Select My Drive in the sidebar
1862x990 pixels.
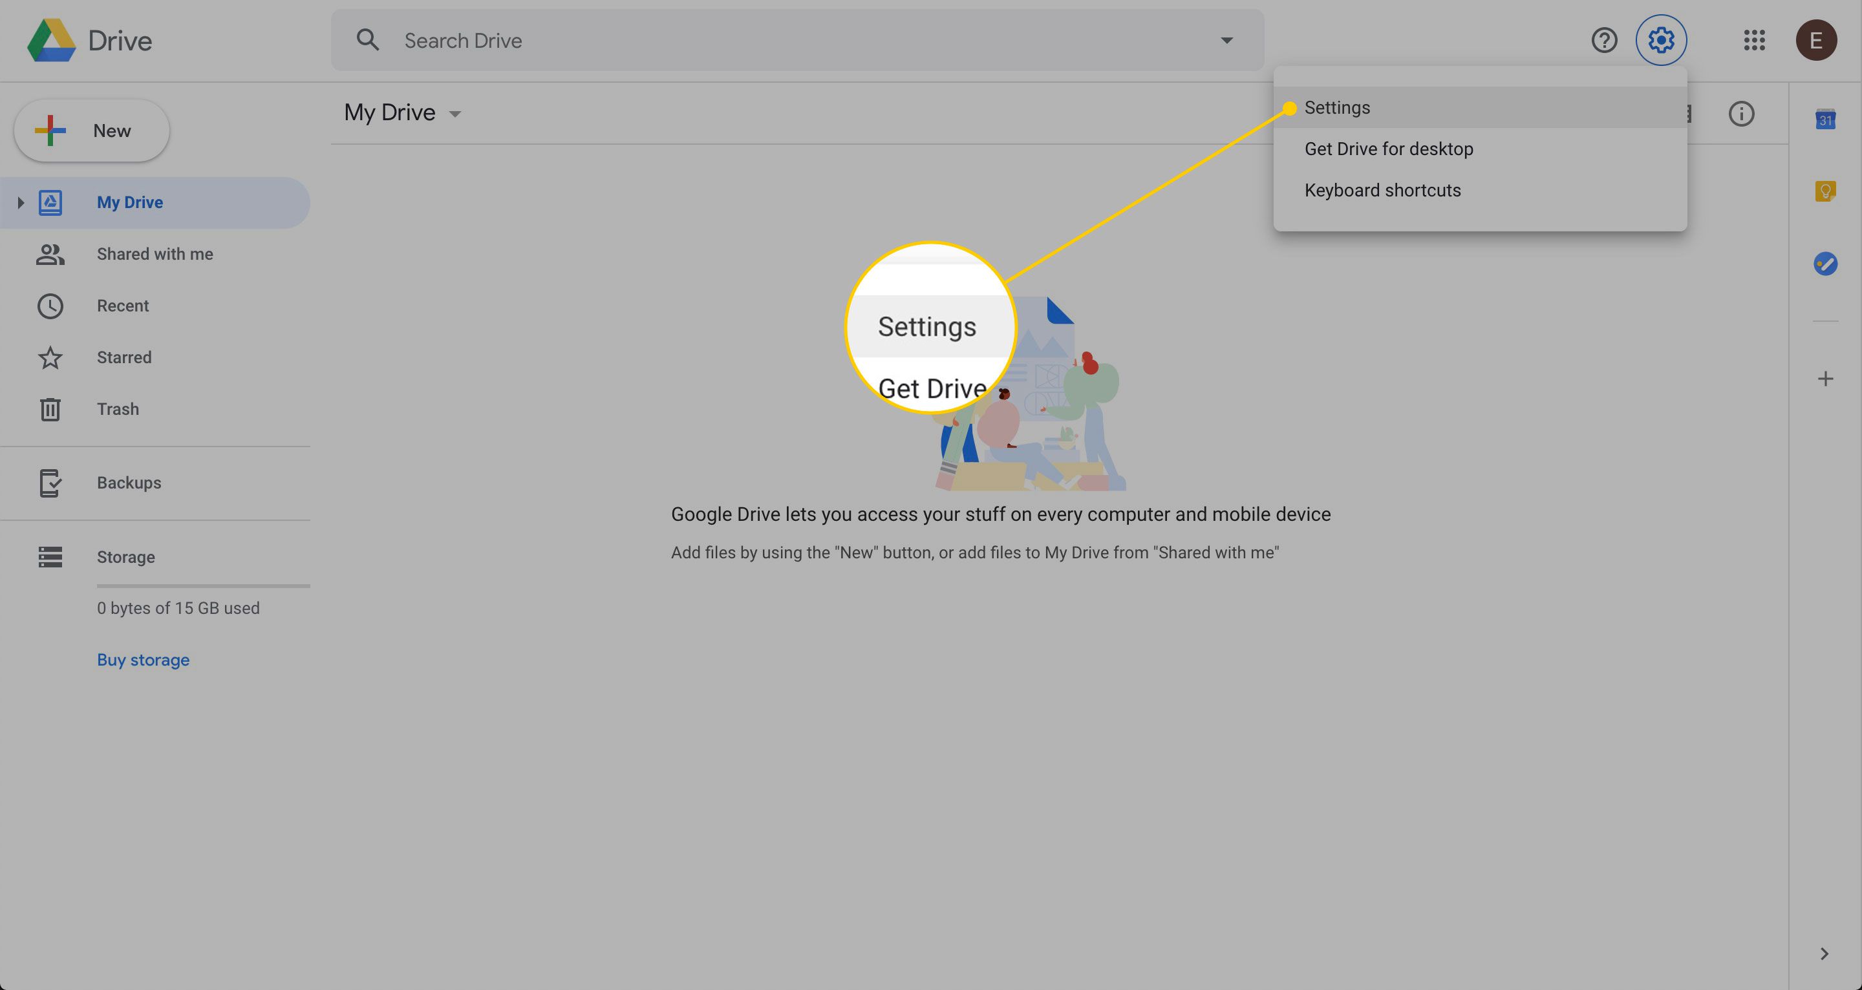pyautogui.click(x=155, y=203)
